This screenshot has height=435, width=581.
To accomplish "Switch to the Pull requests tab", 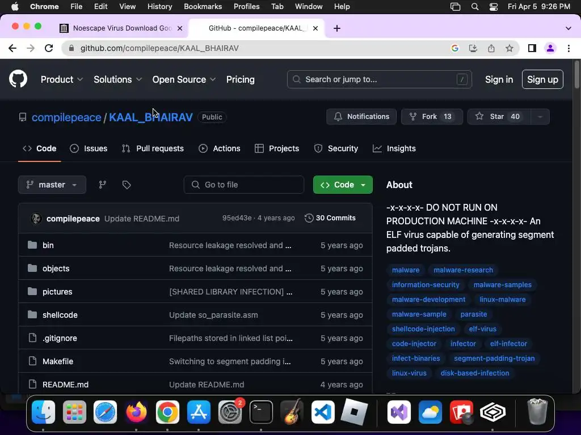I will pos(153,148).
